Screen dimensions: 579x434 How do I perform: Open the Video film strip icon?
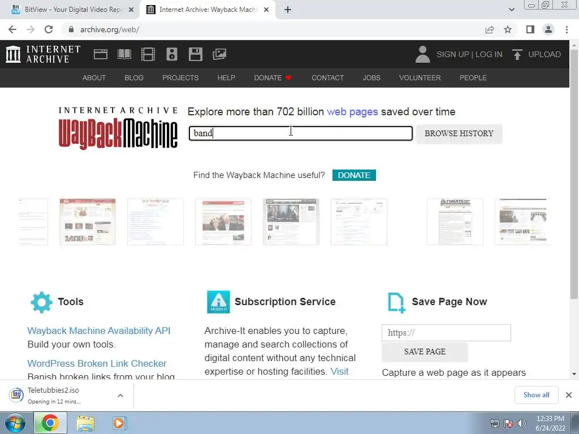pos(148,54)
